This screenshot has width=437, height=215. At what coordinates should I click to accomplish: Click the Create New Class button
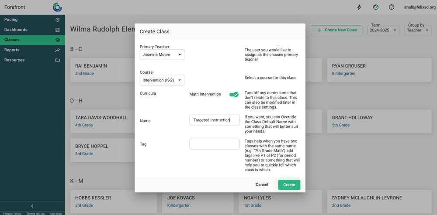(x=336, y=30)
